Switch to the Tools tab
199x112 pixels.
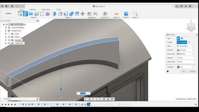pyautogui.click(x=58, y=10)
